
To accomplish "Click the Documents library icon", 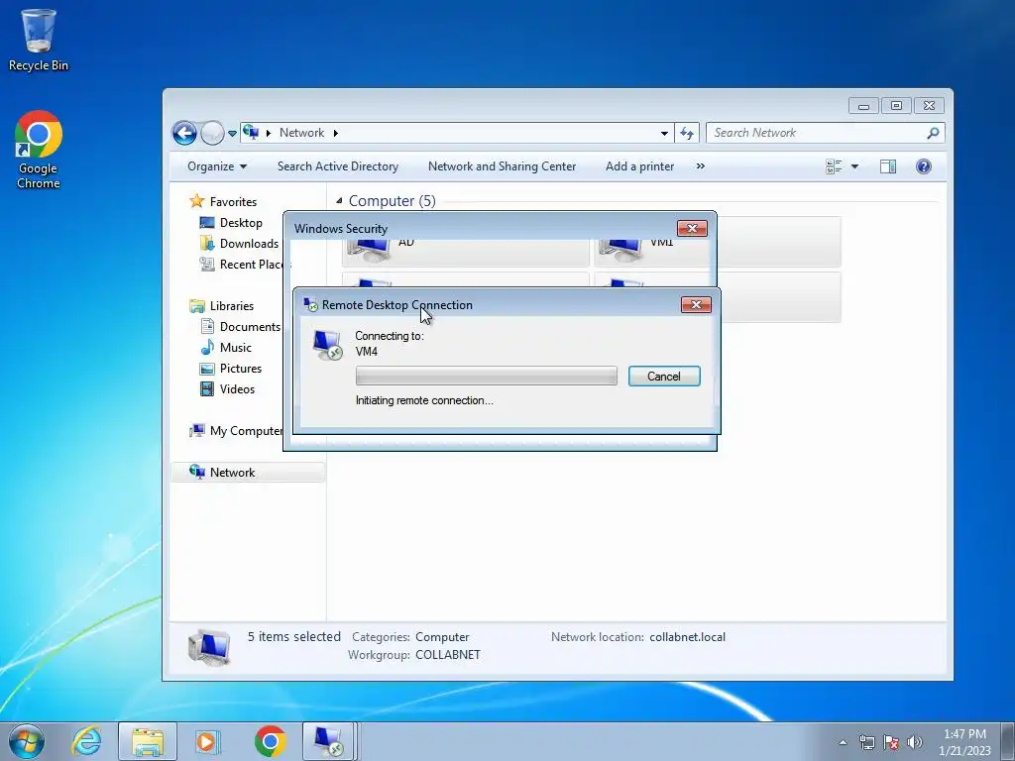I will click(207, 327).
